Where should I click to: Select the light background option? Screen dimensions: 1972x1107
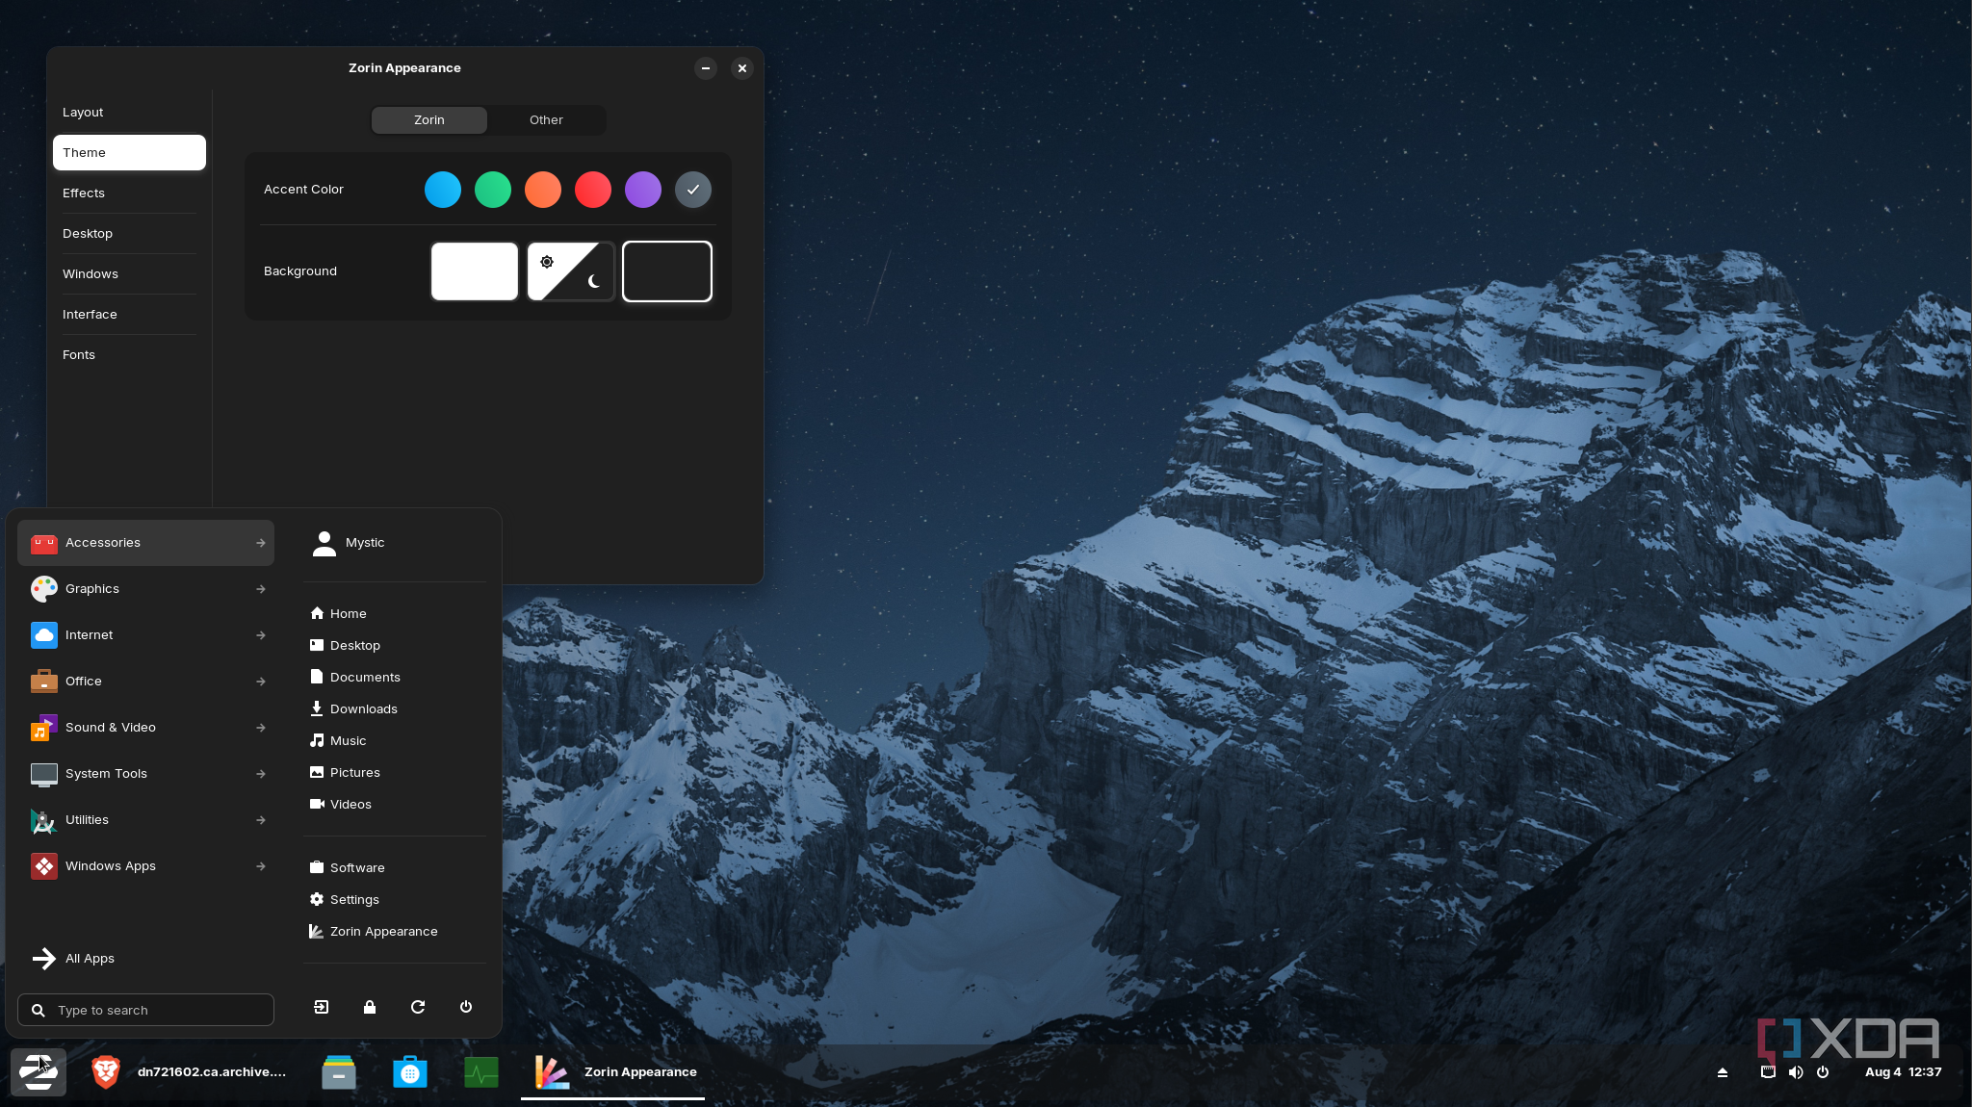coord(475,271)
